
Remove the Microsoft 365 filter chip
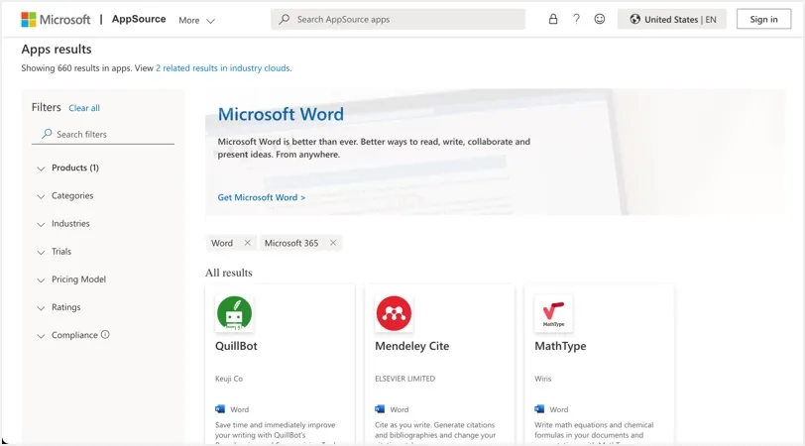click(x=333, y=243)
